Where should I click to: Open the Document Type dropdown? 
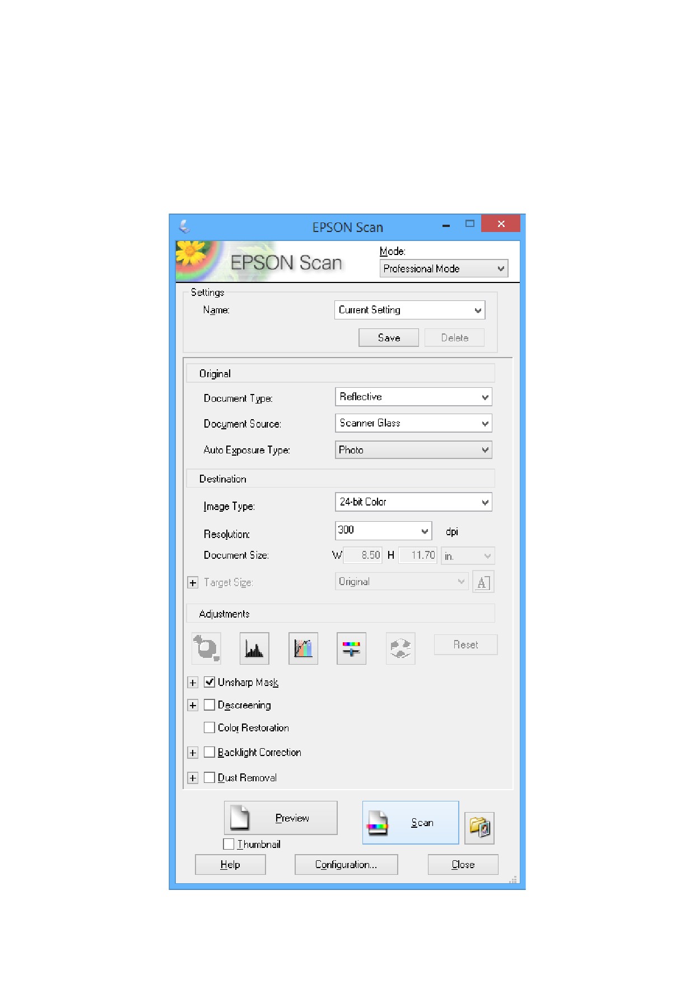click(x=413, y=397)
